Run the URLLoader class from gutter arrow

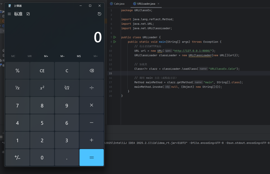tap(115, 37)
